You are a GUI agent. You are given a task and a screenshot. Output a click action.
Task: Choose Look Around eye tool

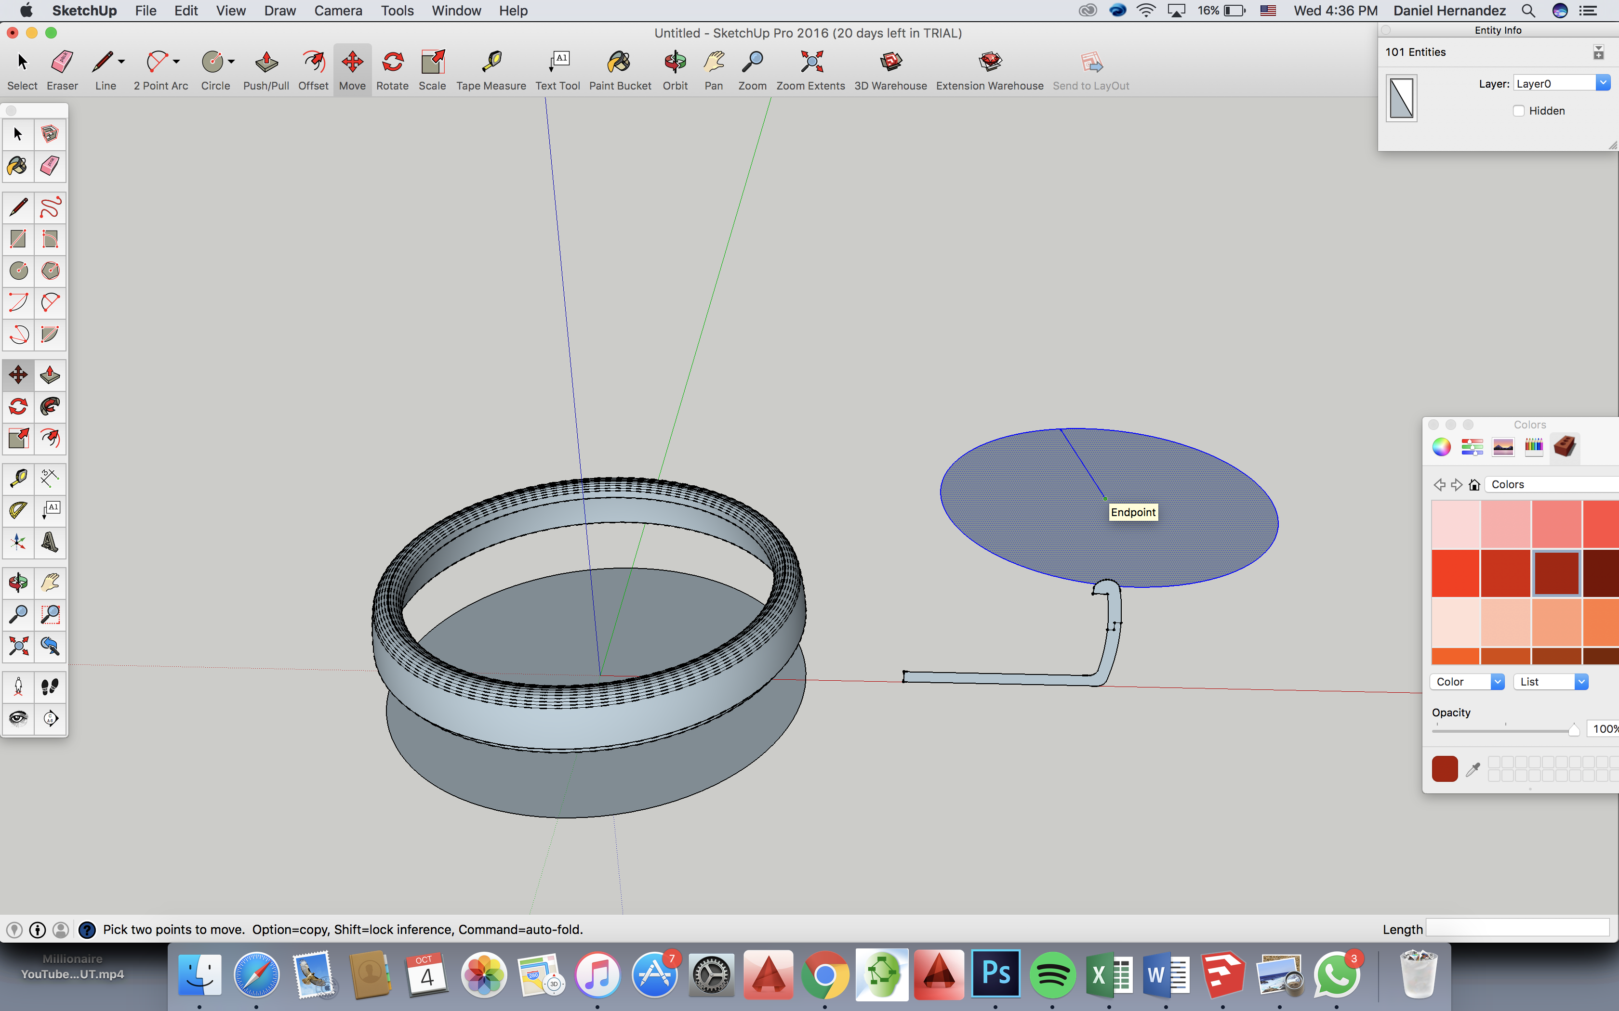click(x=18, y=718)
